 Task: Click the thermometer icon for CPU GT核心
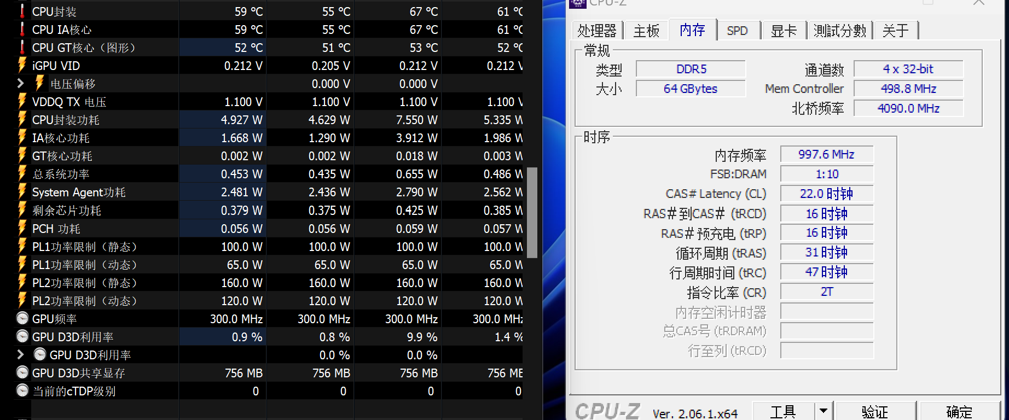coord(22,48)
